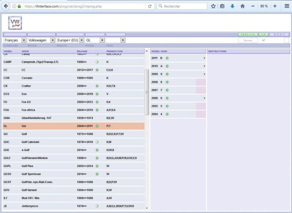292x213 pixels.
Task: Zoom out with the minus icon
Action: 253,6
